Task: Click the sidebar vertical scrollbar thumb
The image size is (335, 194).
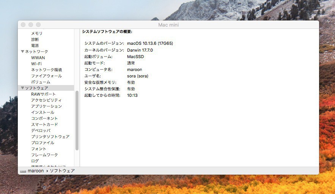Action: [x=77, y=121]
